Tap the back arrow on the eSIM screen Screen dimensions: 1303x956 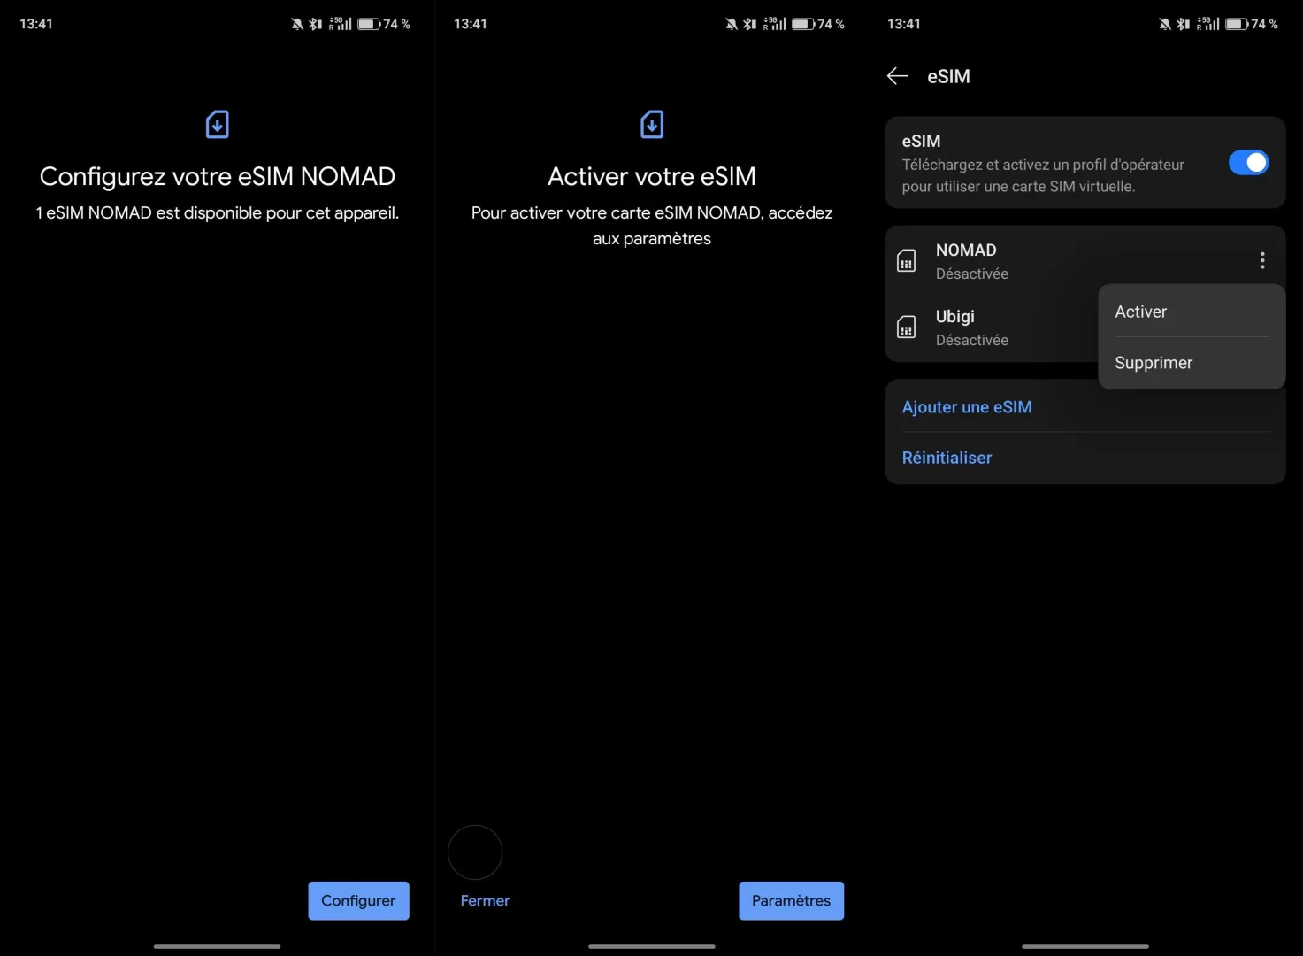coord(897,76)
